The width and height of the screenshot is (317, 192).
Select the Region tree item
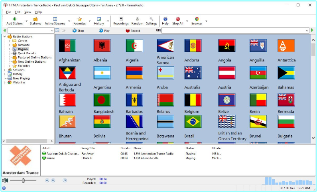pyautogui.click(x=23, y=49)
